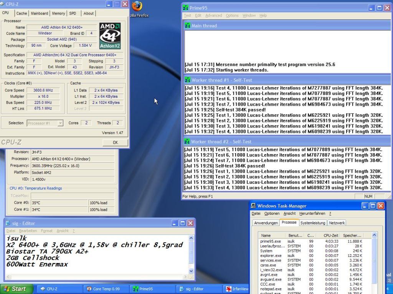393x294 pixels.
Task: Switch to IrfanView taskbar button
Action: (x=236, y=289)
